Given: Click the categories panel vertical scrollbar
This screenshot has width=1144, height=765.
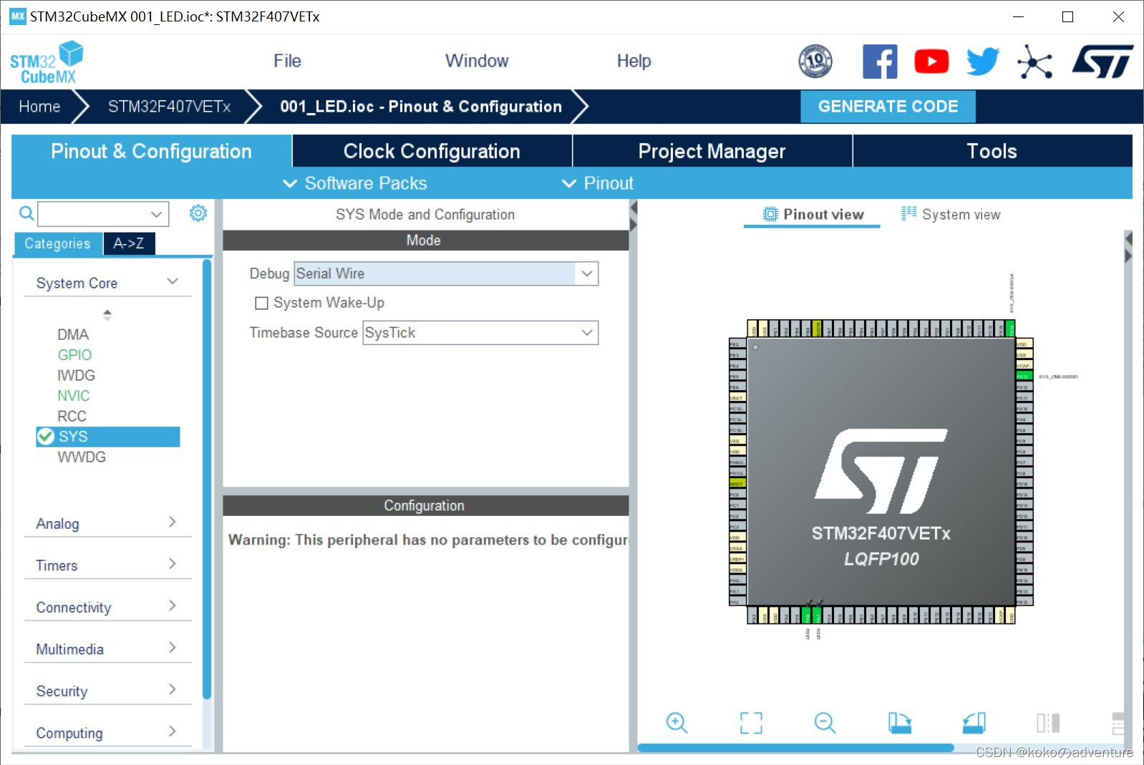Looking at the screenshot, I should (x=207, y=479).
